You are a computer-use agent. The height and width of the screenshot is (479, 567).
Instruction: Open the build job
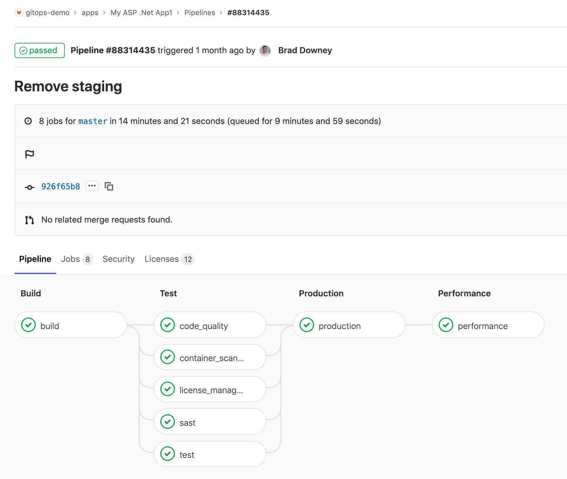(x=71, y=325)
